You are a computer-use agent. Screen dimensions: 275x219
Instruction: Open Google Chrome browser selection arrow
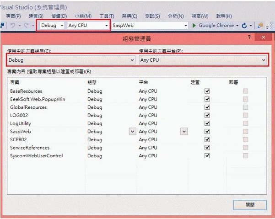coord(237,26)
